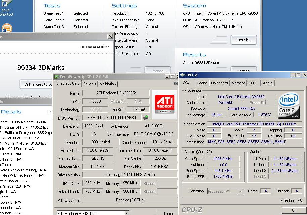Expand the ATI Radeon HD4870 X2 dropdown
Screen dimensions: 307x215
tap(126, 213)
